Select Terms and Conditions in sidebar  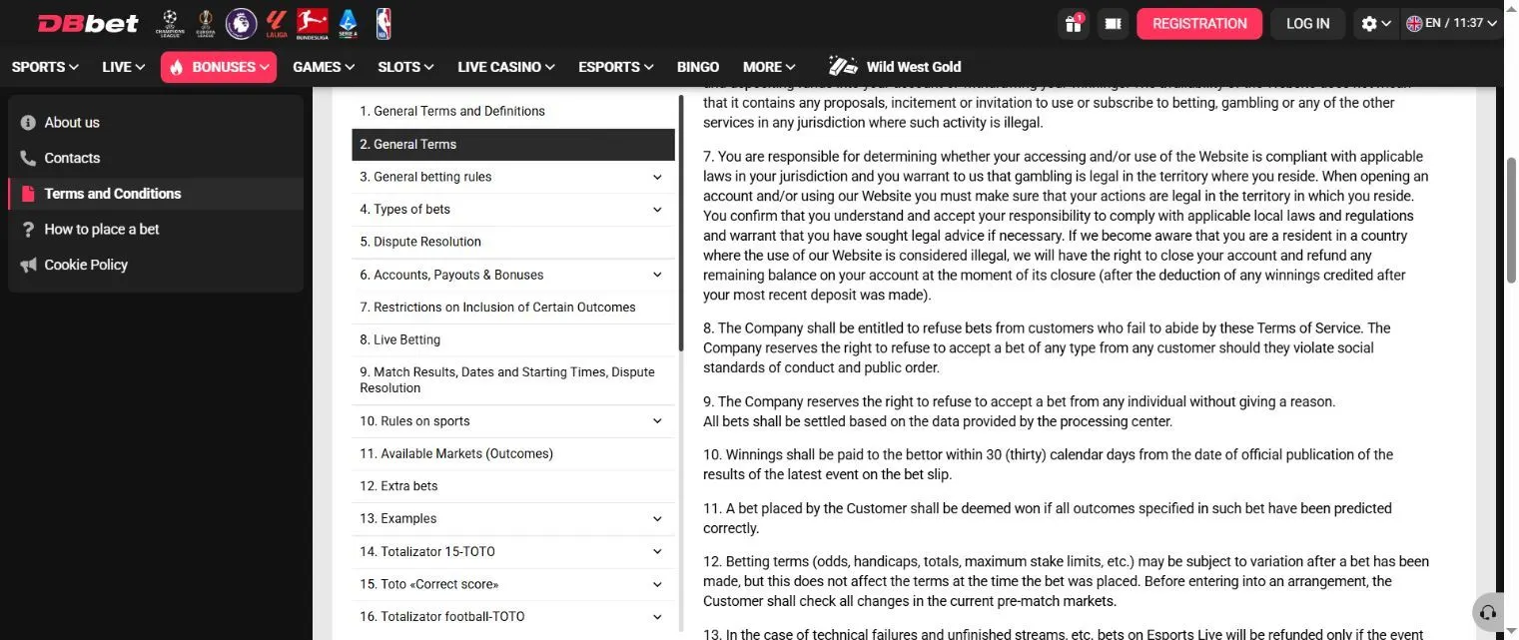(x=156, y=194)
